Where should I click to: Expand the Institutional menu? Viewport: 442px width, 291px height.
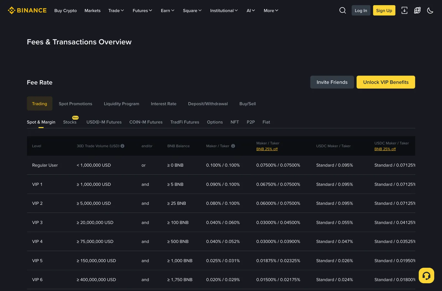point(224,10)
